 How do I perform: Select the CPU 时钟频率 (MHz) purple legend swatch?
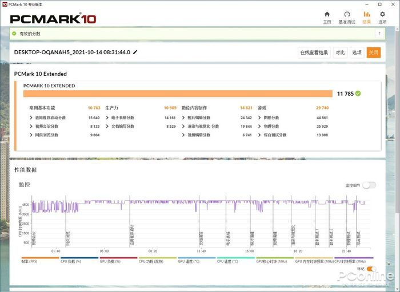354,258
